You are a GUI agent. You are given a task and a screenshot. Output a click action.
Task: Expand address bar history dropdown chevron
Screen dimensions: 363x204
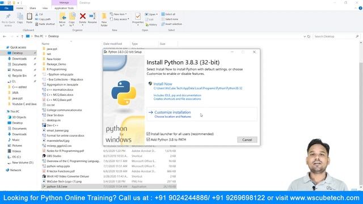click(305, 36)
